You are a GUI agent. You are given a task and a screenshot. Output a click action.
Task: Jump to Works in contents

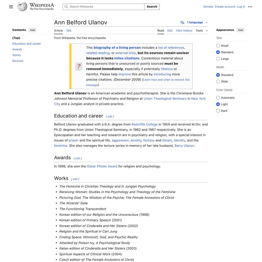(17, 55)
